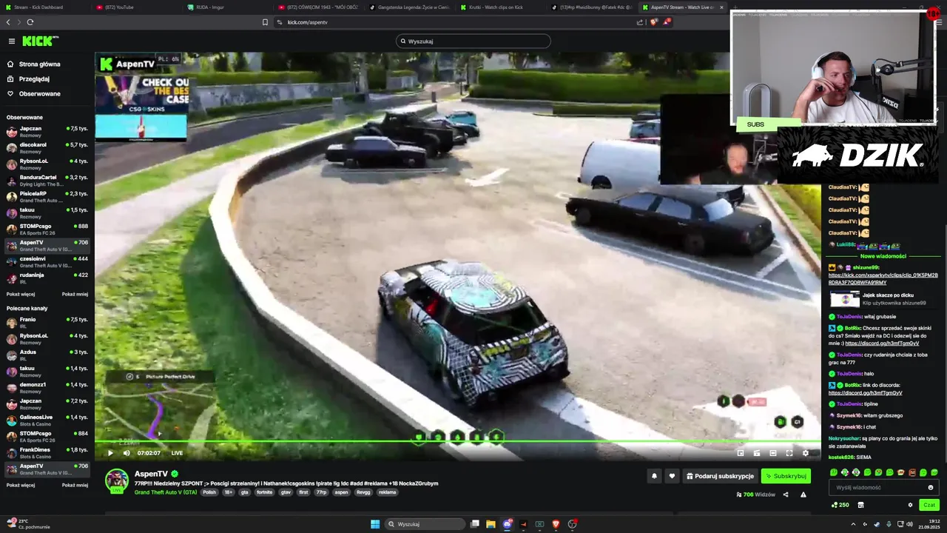
Task: Open Discord from the taskbar
Action: [508, 524]
